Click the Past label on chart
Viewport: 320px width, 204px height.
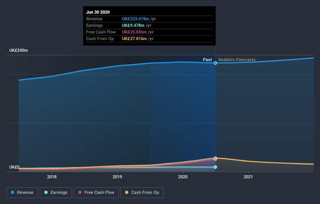(x=207, y=60)
